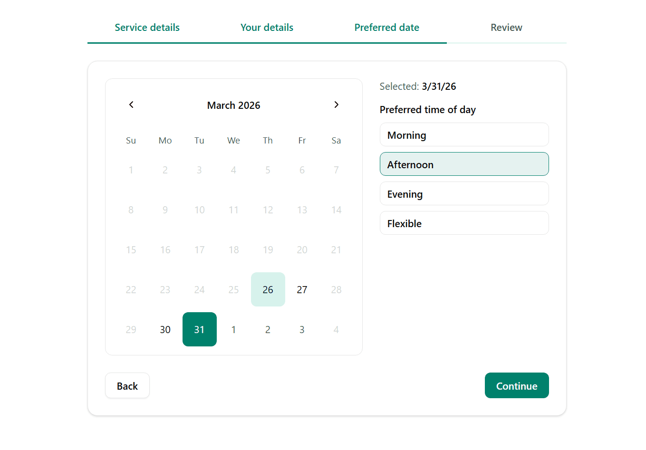646x450 pixels.
Task: Click April 2 in the calendar grid
Action: [x=268, y=329]
